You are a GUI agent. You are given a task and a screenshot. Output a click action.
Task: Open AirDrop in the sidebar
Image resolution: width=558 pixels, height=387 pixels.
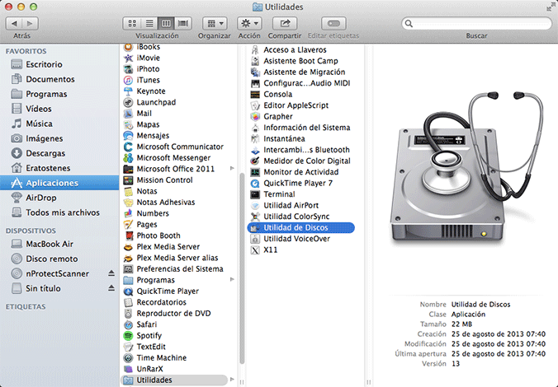[59, 198]
